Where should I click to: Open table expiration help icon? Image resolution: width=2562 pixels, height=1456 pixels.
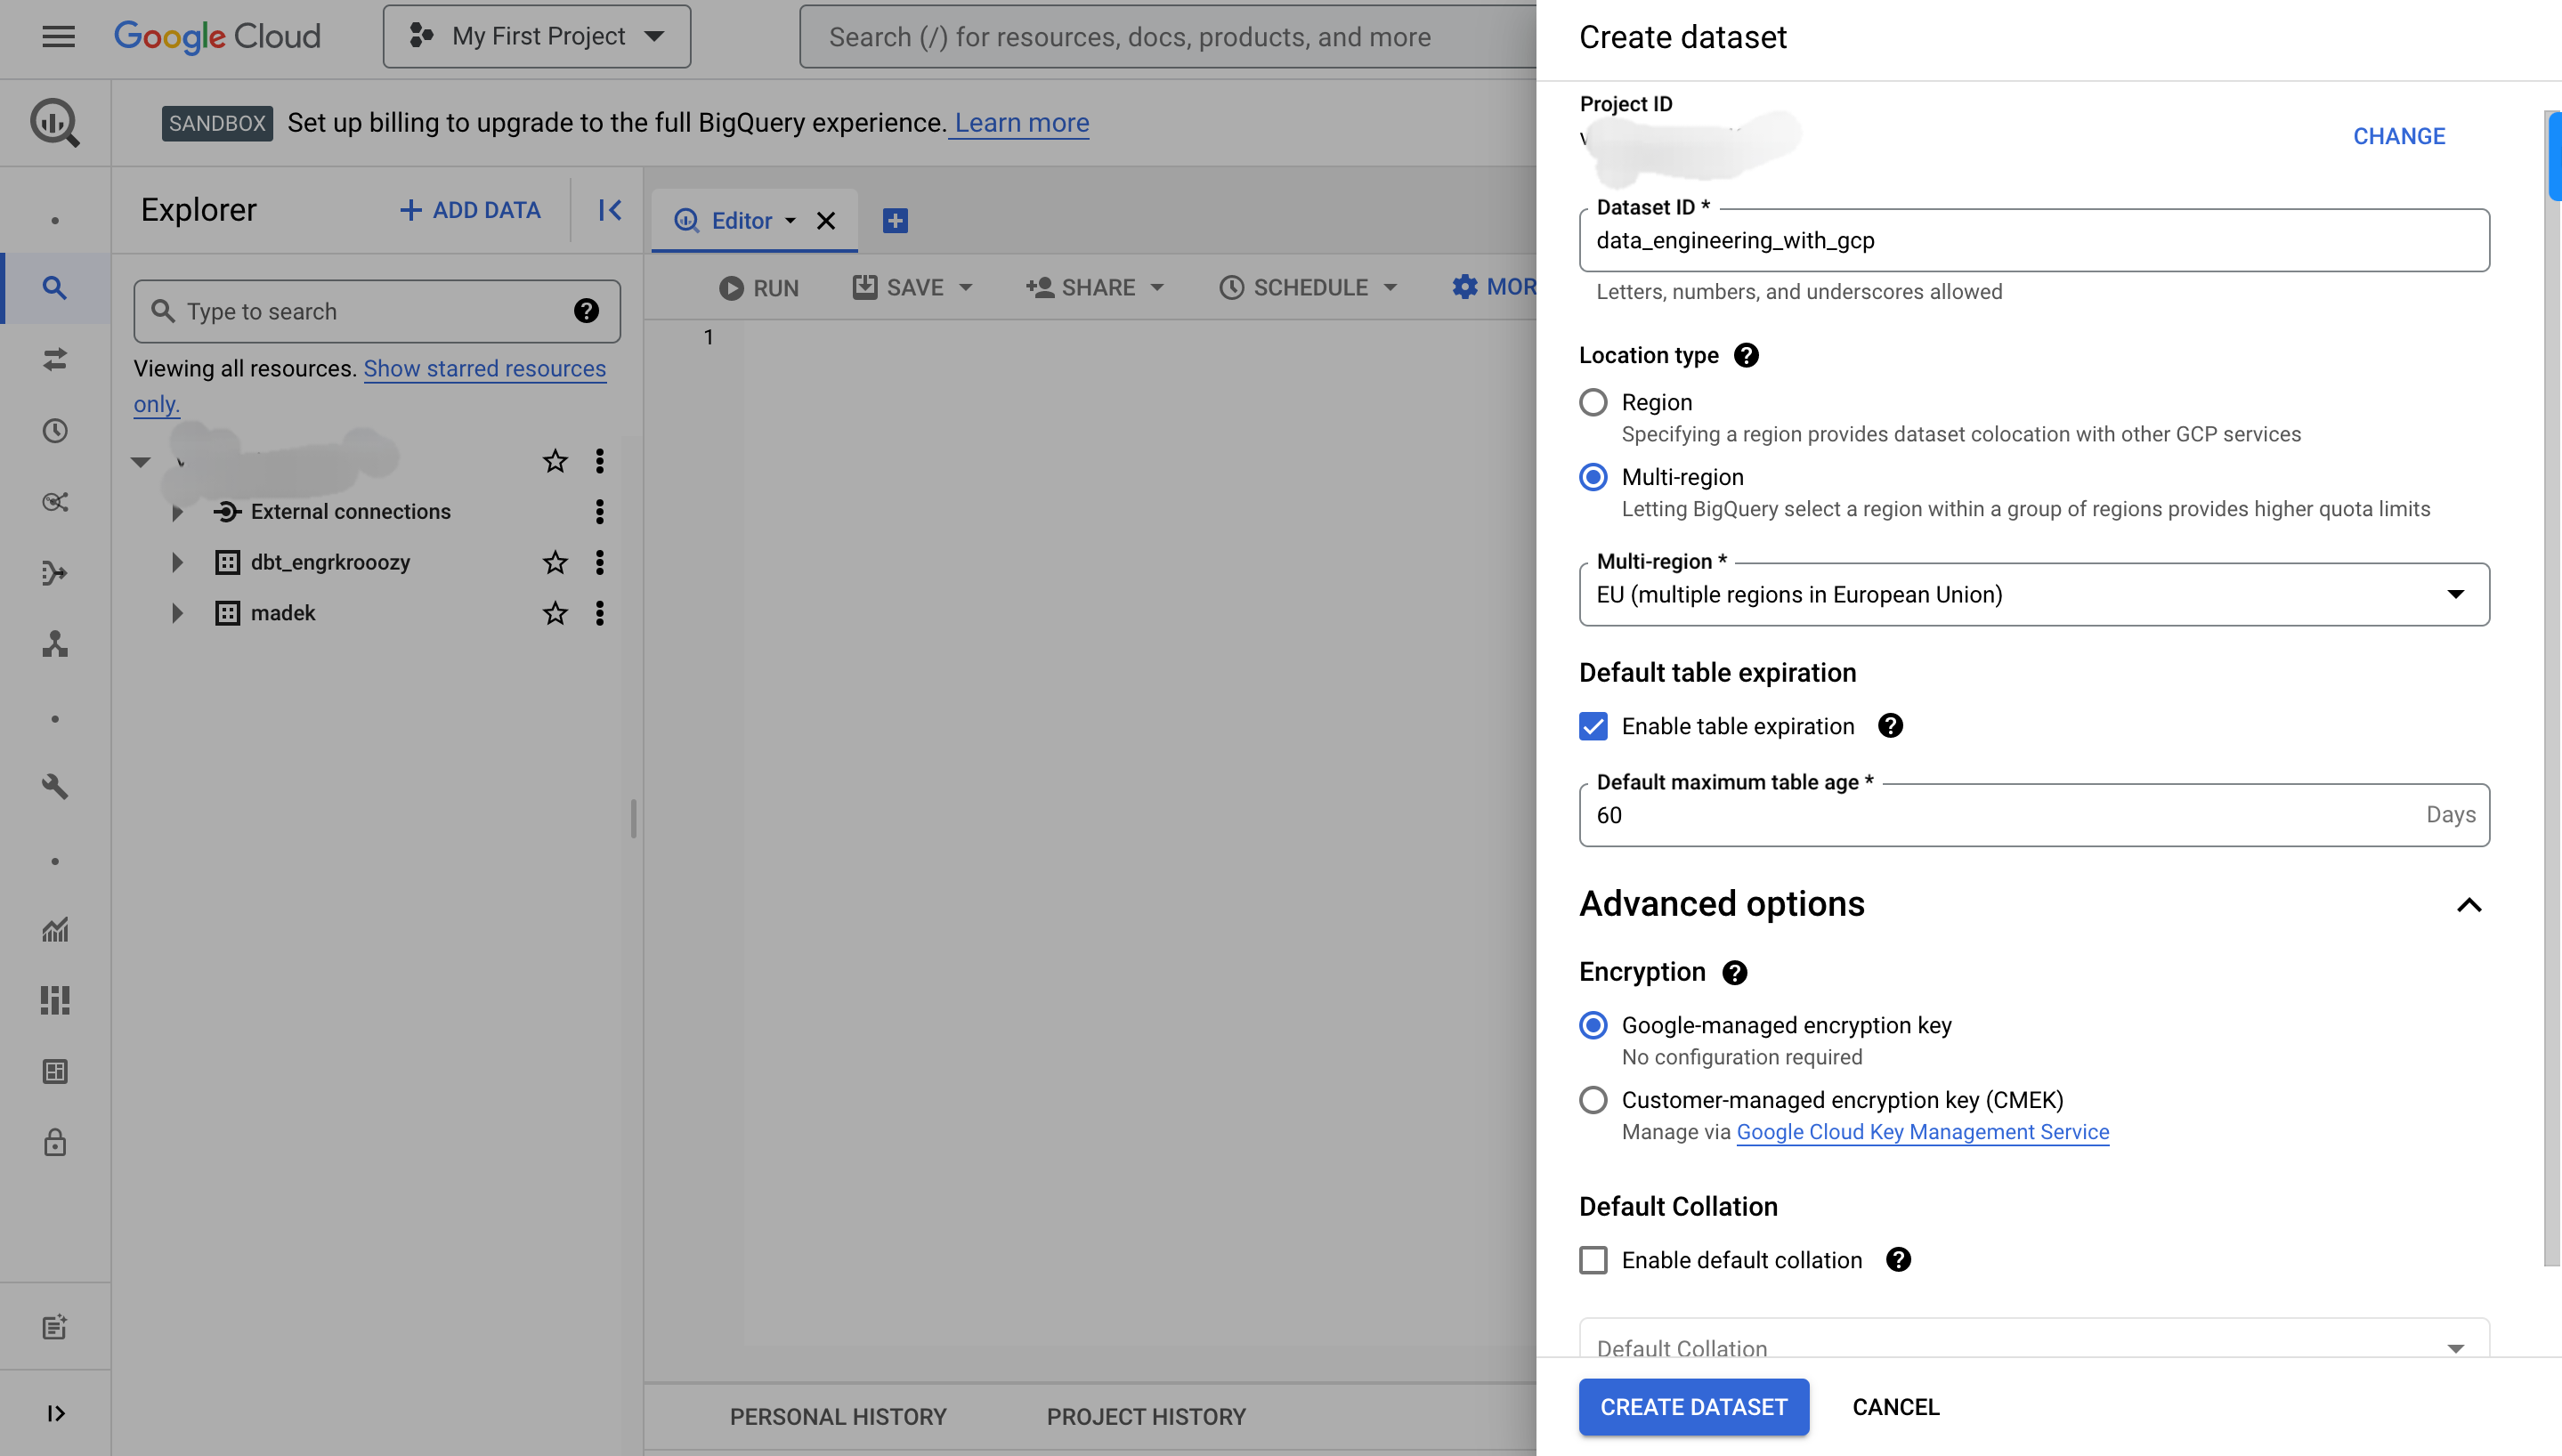point(1890,726)
